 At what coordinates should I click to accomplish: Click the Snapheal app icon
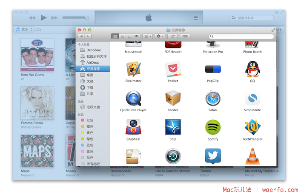click(x=133, y=127)
